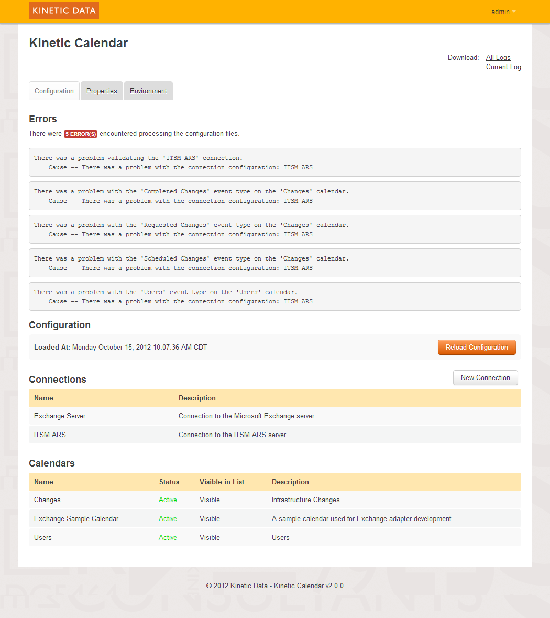Image resolution: width=550 pixels, height=618 pixels.
Task: Open the Users calendar row
Action: (275, 538)
